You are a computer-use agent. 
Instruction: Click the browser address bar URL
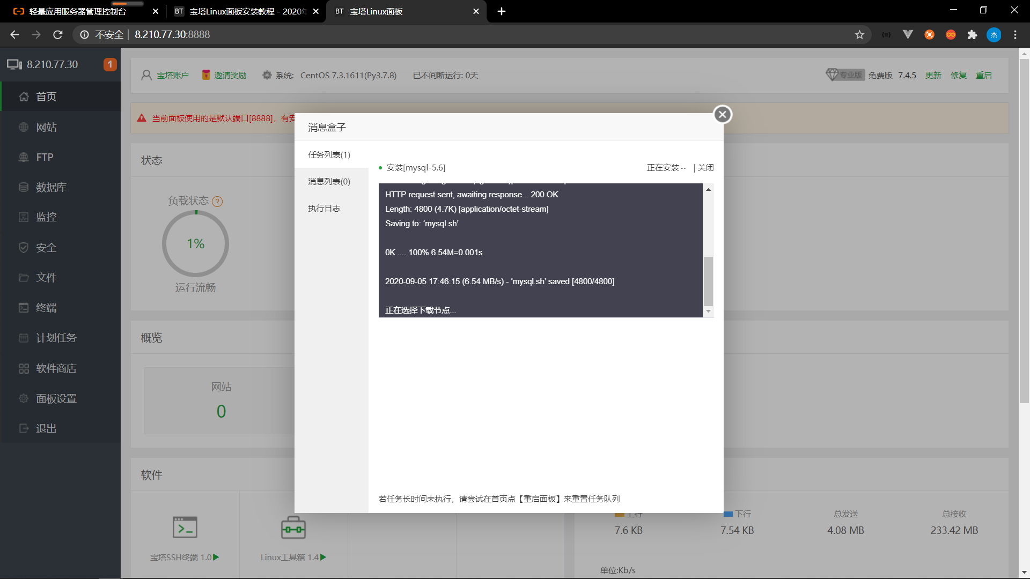(172, 35)
